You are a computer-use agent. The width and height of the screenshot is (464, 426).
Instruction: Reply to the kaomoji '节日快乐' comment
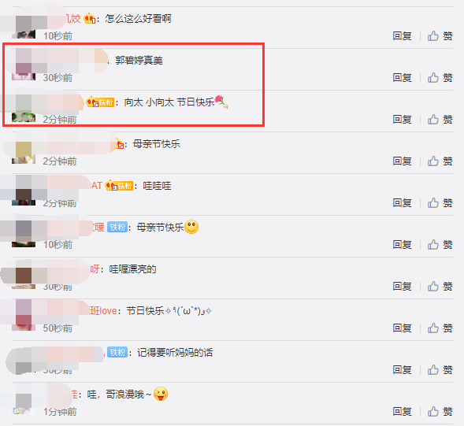click(x=402, y=328)
